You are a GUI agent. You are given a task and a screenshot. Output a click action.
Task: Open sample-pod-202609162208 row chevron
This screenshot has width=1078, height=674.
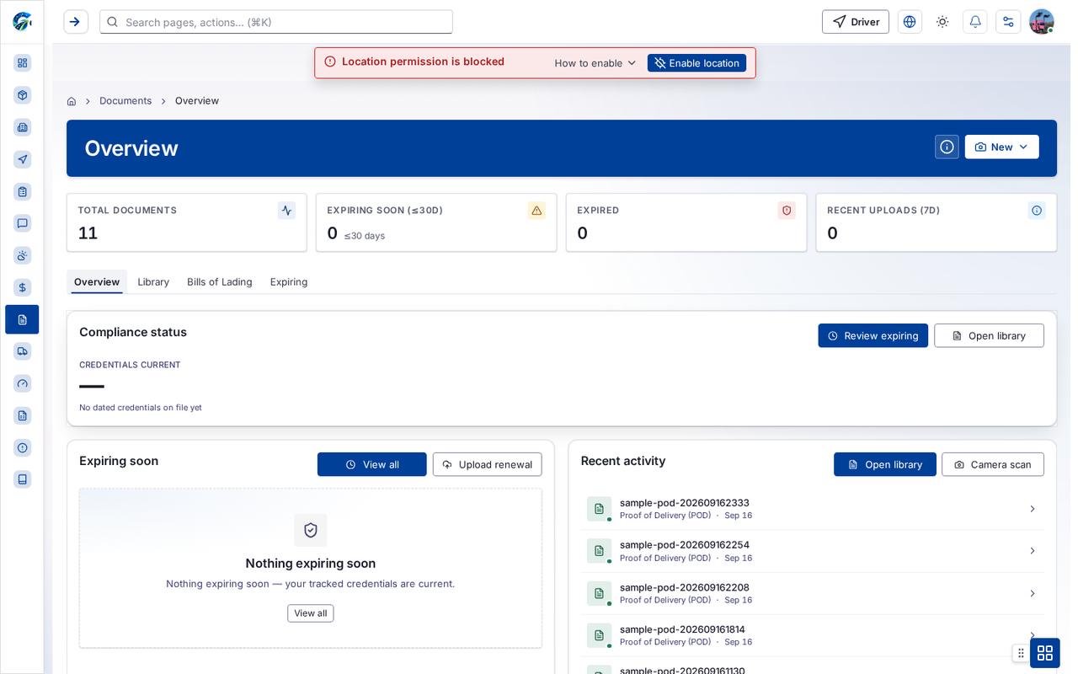pos(1033,594)
